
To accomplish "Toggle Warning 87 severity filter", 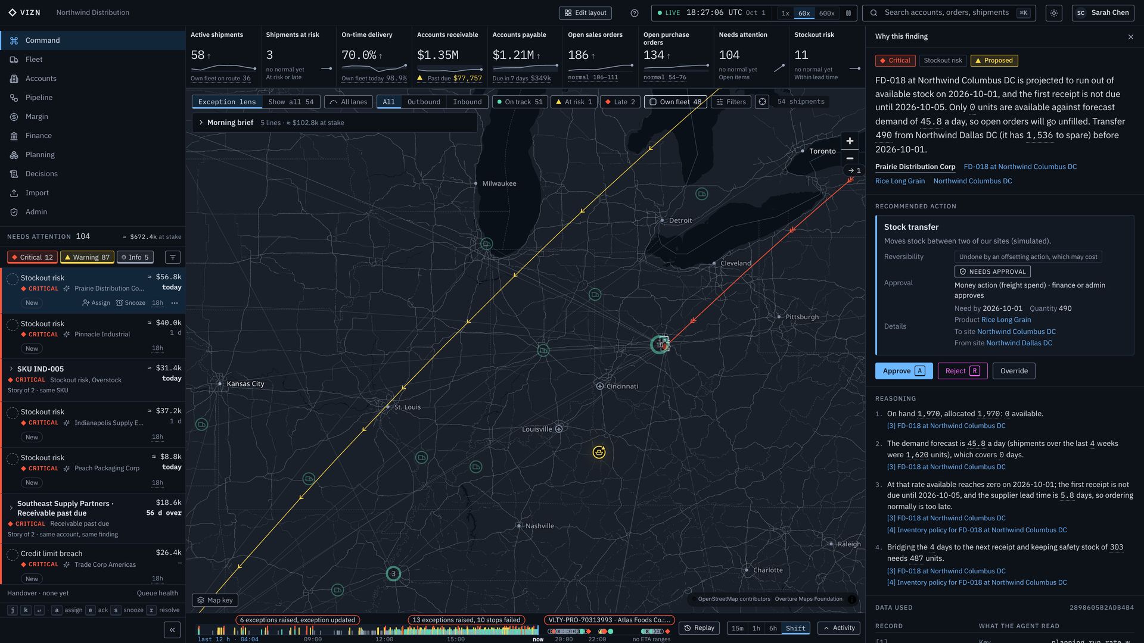I will tap(87, 257).
